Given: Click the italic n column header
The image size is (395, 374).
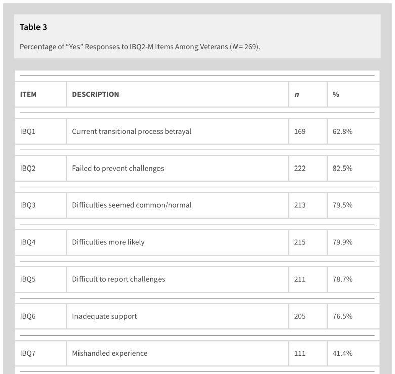Looking at the screenshot, I should 296,95.
